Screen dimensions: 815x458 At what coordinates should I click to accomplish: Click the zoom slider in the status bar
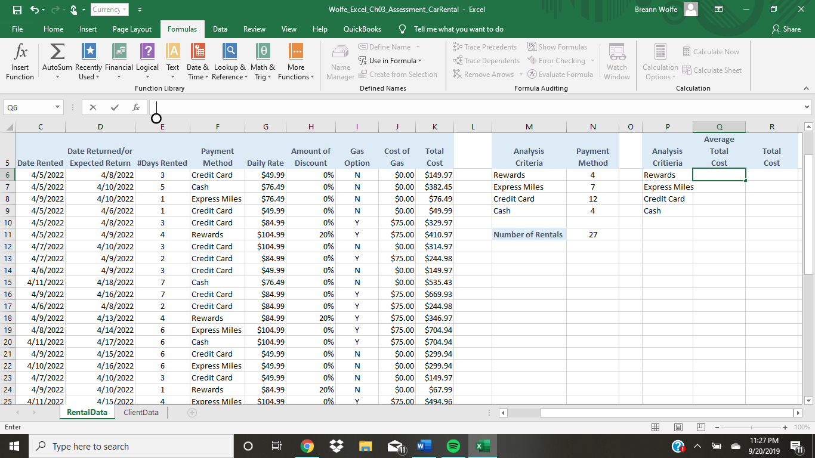pyautogui.click(x=752, y=427)
